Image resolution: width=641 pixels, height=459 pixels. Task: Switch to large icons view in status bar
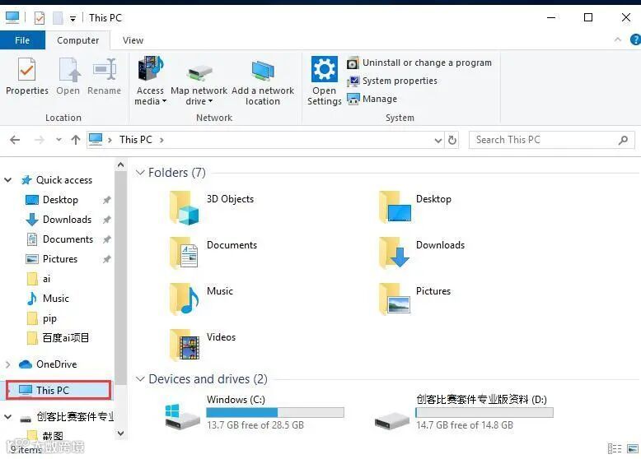tap(634, 448)
